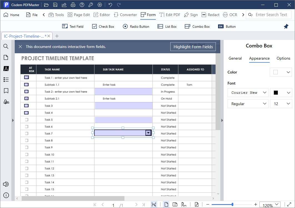The image size is (295, 208).
Task: Toggle fullscreen with the expand arrows icon
Action: click(289, 204)
